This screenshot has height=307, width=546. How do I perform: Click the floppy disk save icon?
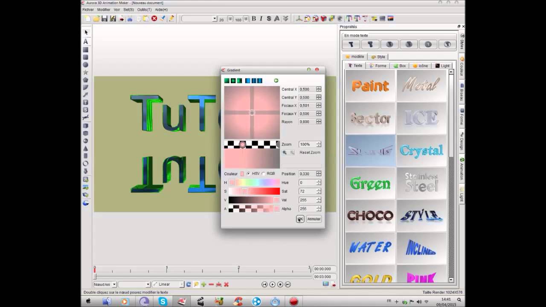[105, 19]
